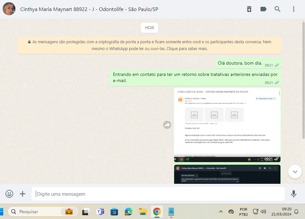Open the attach menu plus icon
The image size is (305, 219).
coord(23,194)
